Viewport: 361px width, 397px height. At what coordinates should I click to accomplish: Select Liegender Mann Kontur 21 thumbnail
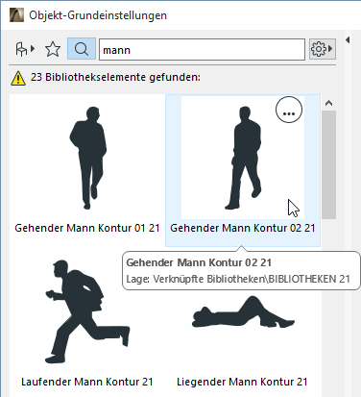[x=243, y=312]
